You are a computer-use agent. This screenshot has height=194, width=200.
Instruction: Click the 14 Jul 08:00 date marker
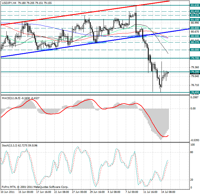click(169, 192)
